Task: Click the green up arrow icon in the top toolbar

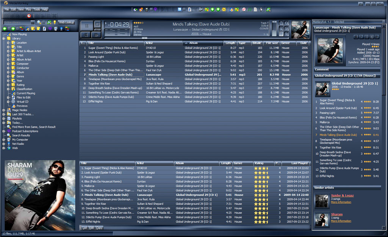Action: pyautogui.click(x=218, y=9)
